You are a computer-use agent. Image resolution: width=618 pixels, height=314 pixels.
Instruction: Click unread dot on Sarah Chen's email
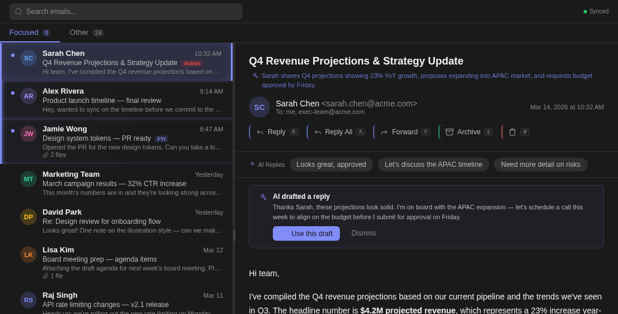pyautogui.click(x=13, y=55)
